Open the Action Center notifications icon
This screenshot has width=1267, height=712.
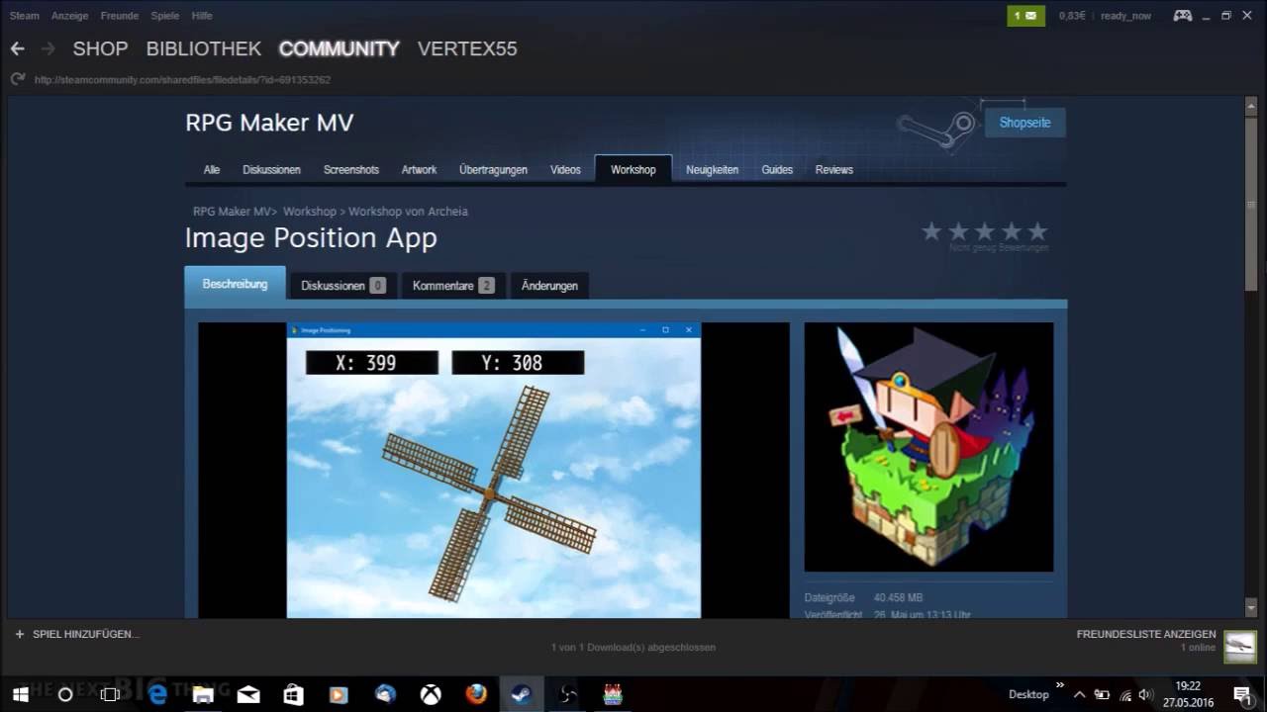[x=1242, y=694]
